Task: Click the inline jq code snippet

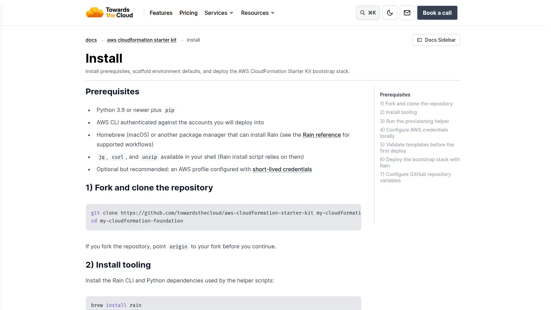Action: point(102,157)
